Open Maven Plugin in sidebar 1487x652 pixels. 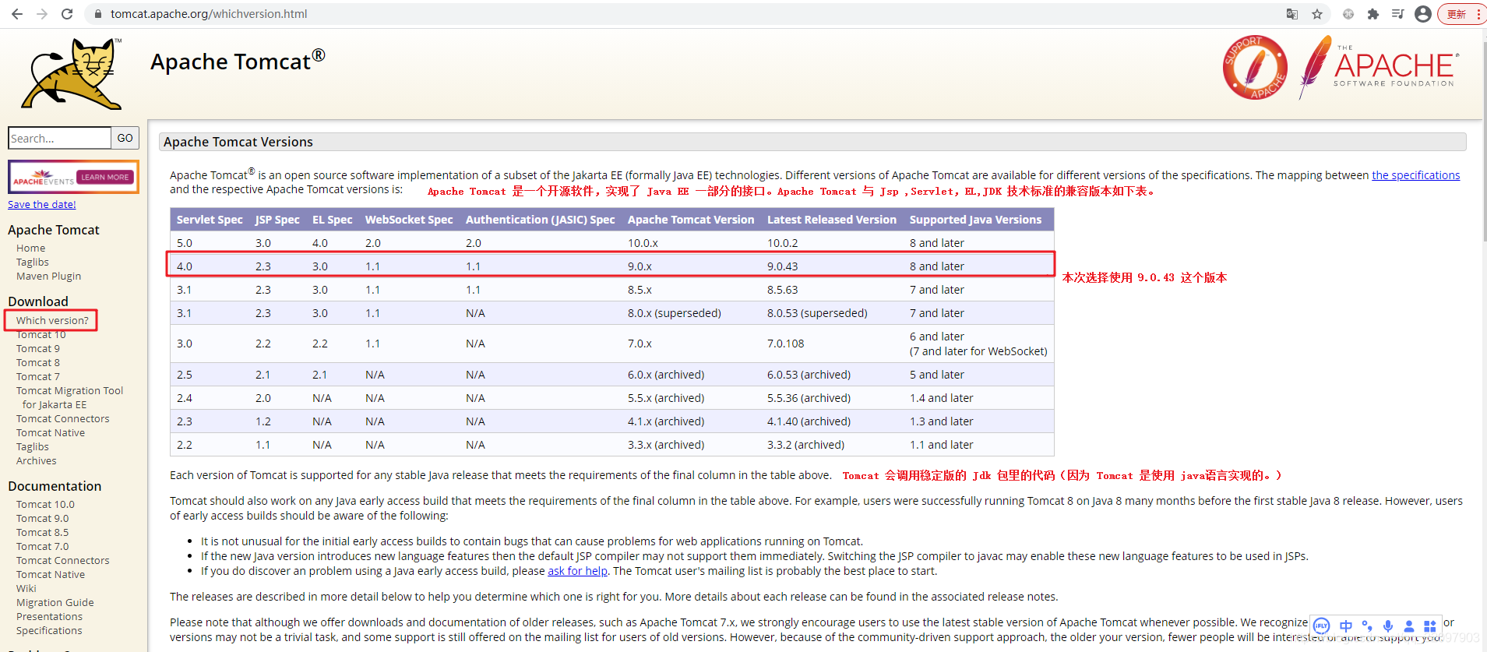pos(48,277)
